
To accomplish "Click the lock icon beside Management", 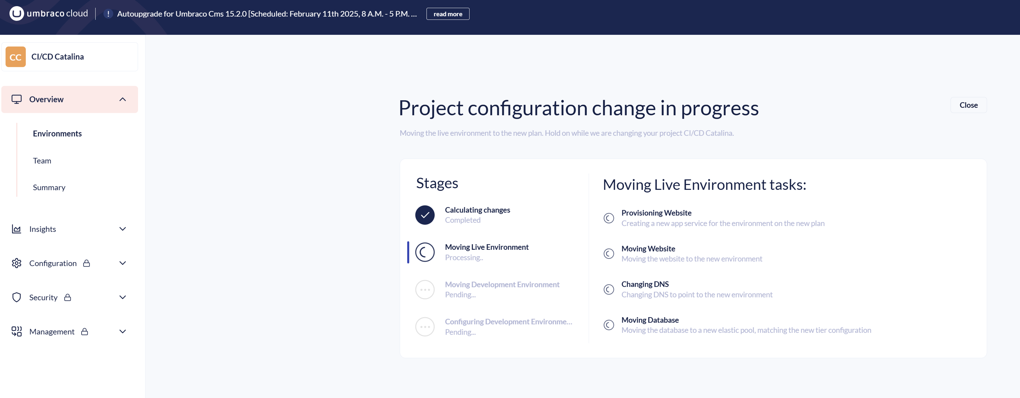I will [84, 332].
